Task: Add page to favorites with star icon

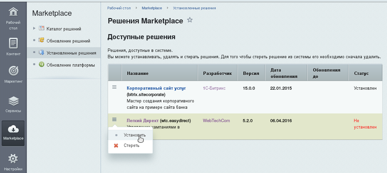Action: (x=189, y=20)
